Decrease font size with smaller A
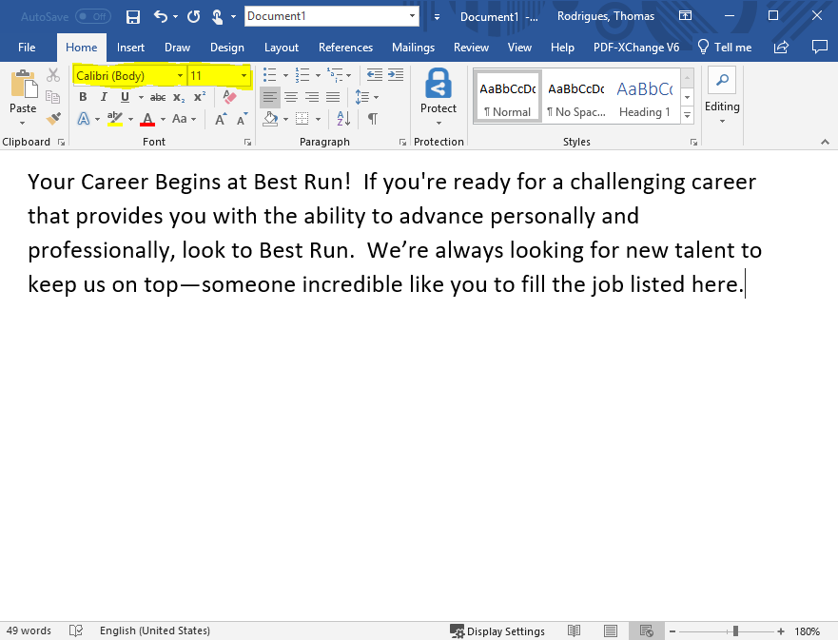838x640 pixels. point(243,119)
